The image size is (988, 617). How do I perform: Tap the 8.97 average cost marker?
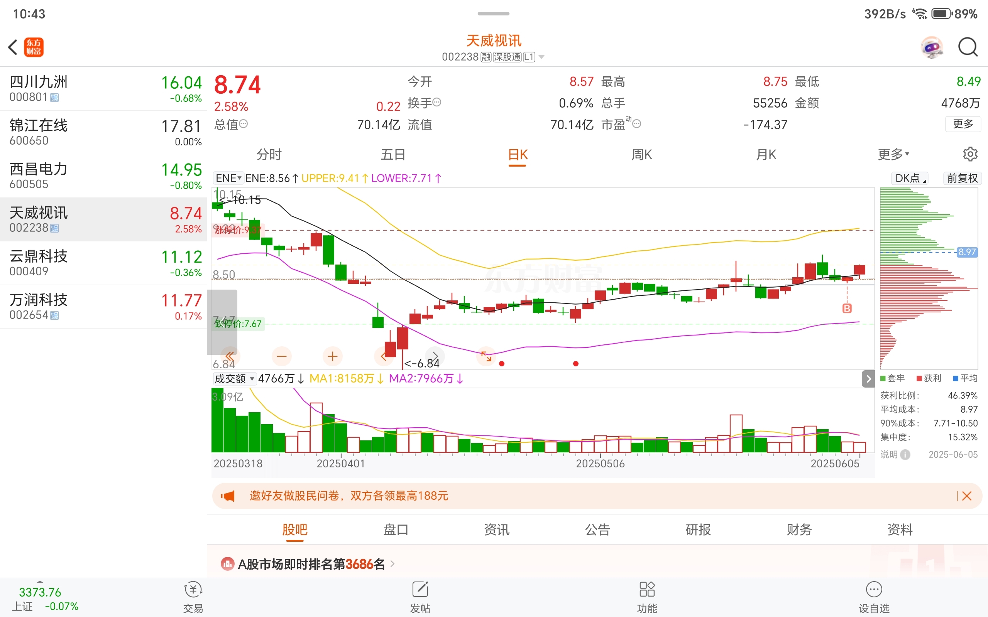tap(967, 252)
